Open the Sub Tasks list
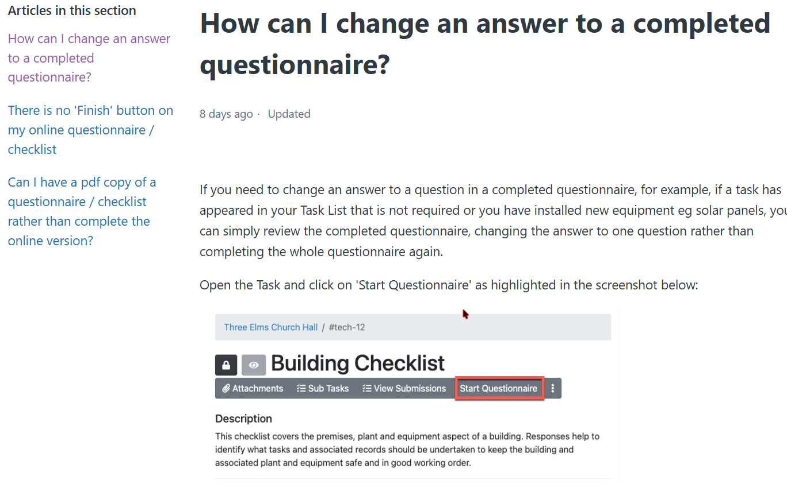The height and width of the screenshot is (495, 787). 323,388
